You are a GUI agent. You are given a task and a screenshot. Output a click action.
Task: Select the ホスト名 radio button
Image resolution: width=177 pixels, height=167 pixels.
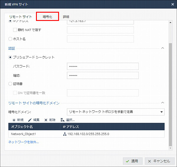(10, 39)
